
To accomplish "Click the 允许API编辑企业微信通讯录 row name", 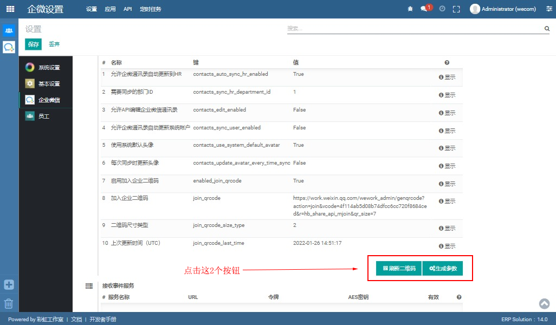I will point(144,110).
